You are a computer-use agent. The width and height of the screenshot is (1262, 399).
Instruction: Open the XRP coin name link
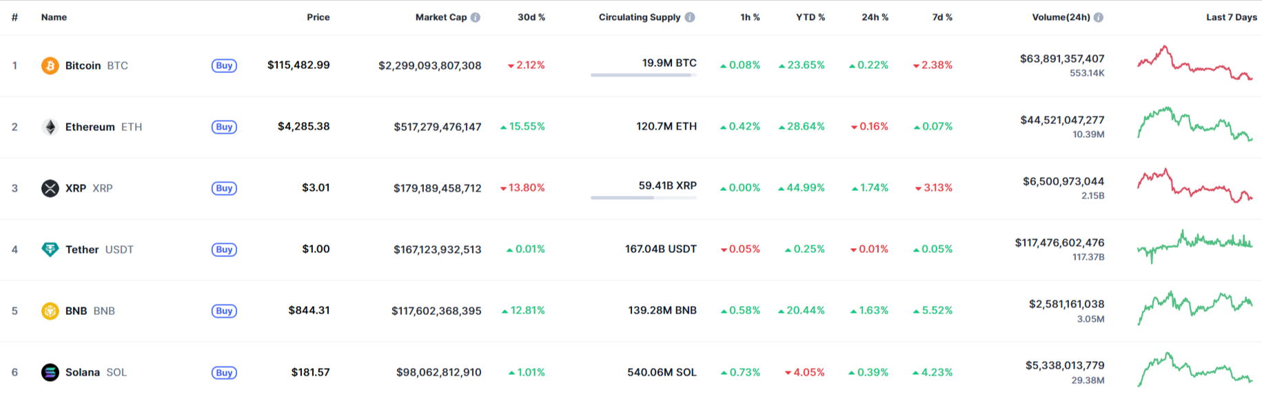[x=76, y=187]
